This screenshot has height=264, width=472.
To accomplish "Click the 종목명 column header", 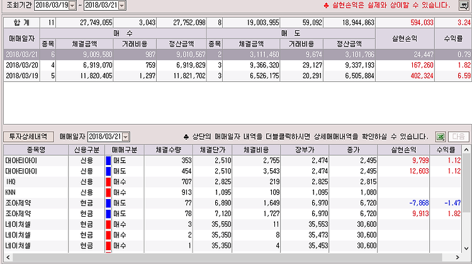I will click(36, 150).
